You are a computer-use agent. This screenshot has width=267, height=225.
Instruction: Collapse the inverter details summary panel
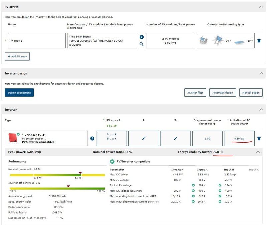[x=258, y=152]
